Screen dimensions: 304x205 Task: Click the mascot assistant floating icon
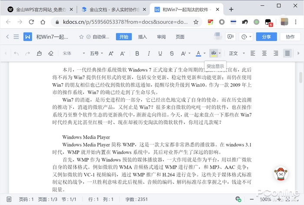[x=281, y=173]
